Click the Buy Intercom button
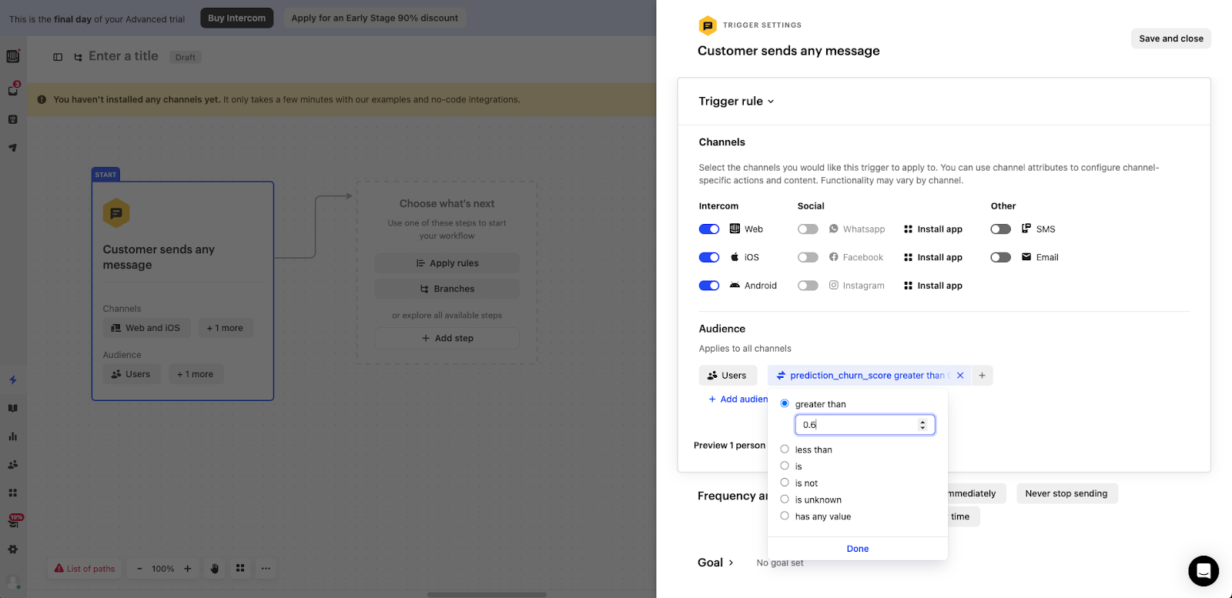The image size is (1232, 598). [237, 18]
